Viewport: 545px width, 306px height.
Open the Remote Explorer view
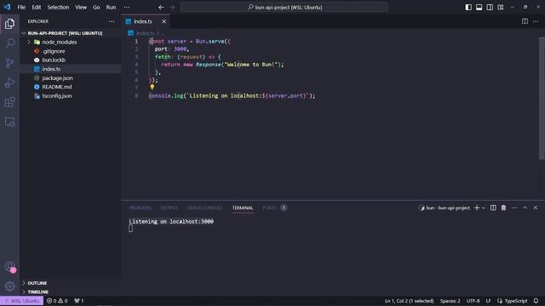pyautogui.click(x=9, y=122)
